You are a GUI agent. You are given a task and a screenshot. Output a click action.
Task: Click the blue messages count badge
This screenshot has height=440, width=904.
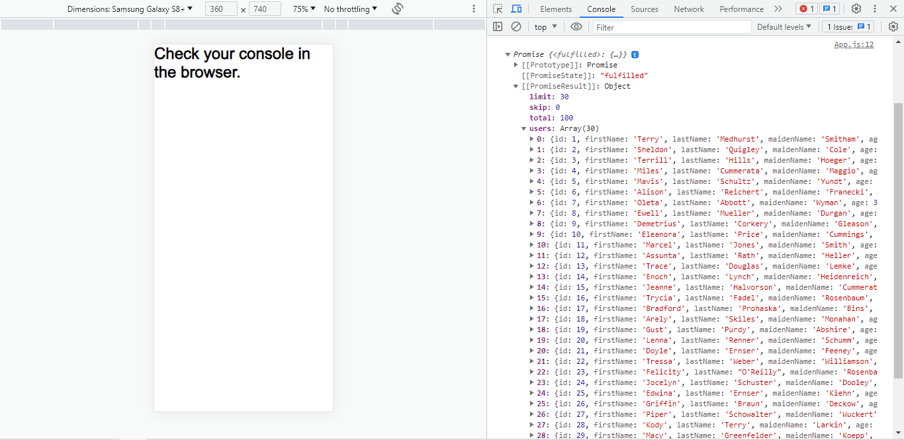pos(829,9)
